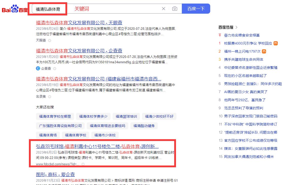Expand the dropdown arrow next to 天眼查 source
Screen dimensions: 283x185
point(49,40)
